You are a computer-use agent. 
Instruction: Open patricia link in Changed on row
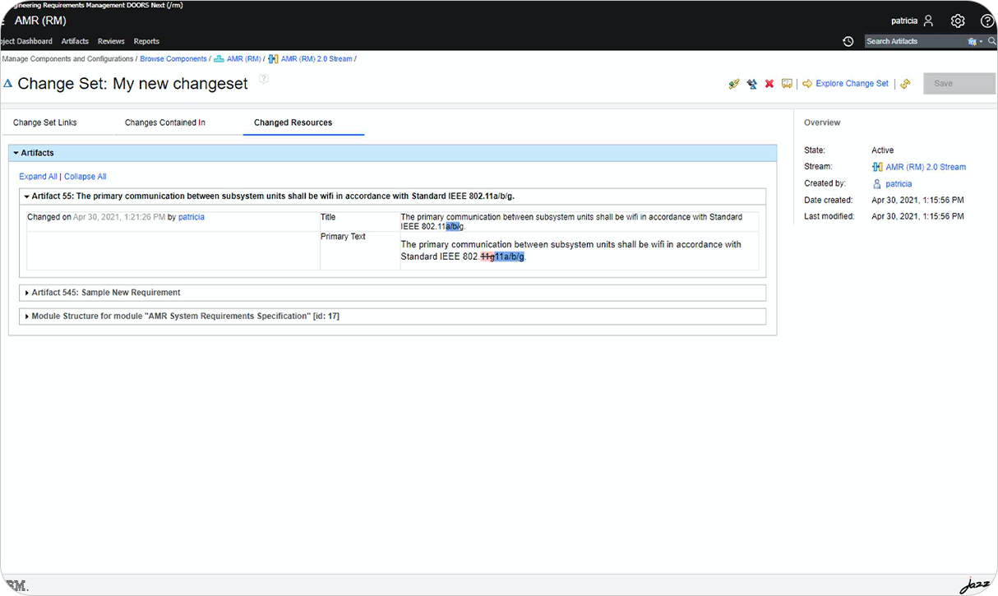coord(192,217)
